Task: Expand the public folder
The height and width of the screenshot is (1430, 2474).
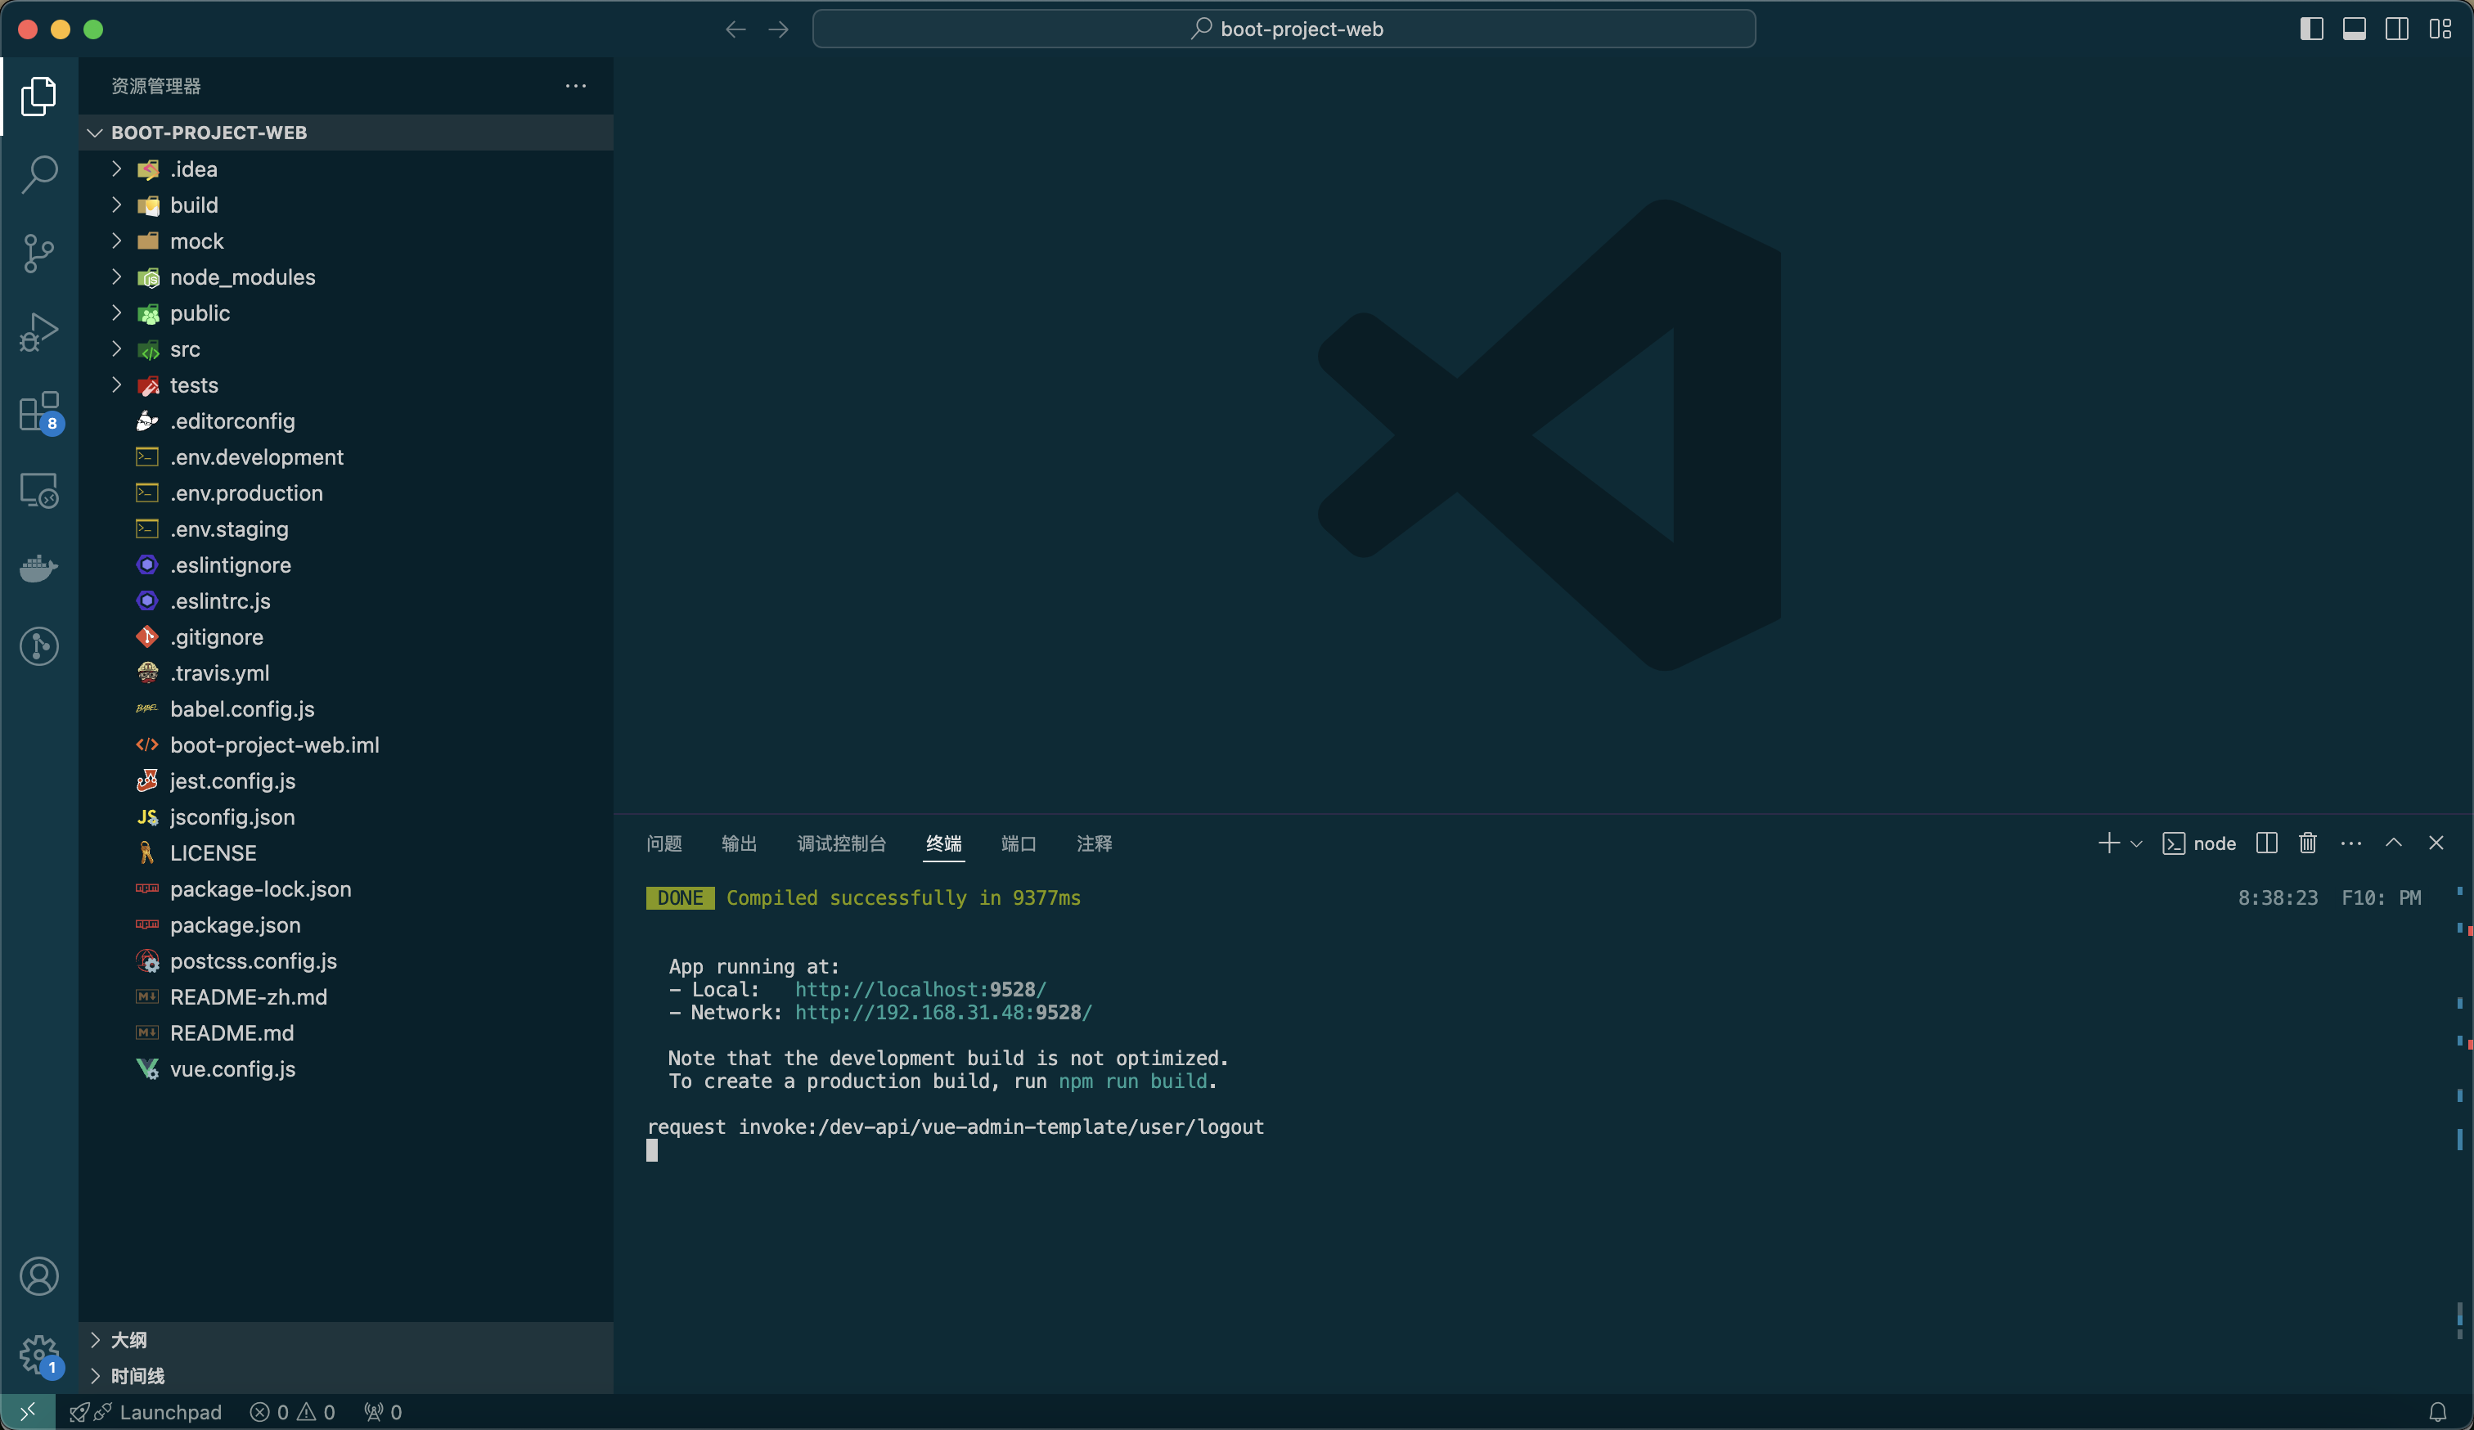Action: [345, 313]
